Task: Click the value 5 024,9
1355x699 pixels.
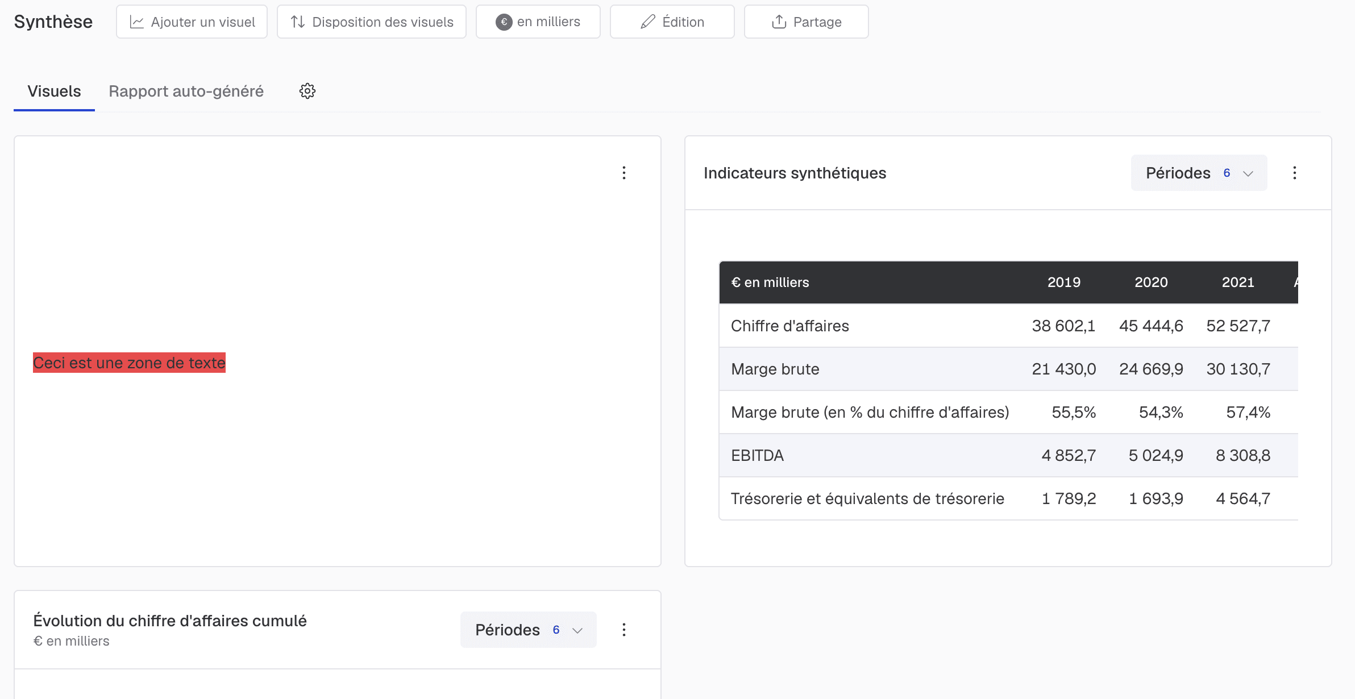Action: [1156, 455]
